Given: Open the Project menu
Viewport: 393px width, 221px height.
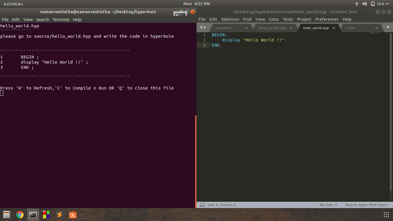Looking at the screenshot, I should 304,19.
